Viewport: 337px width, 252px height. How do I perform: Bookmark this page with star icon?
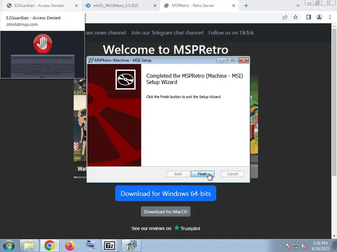point(296,17)
